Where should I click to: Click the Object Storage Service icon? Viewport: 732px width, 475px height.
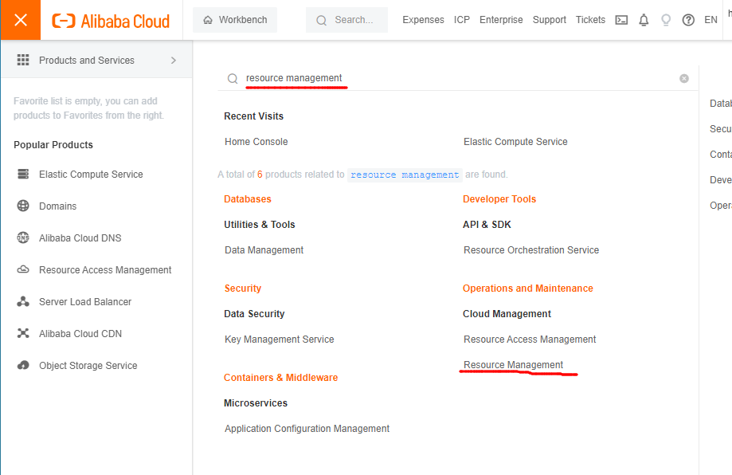(23, 365)
